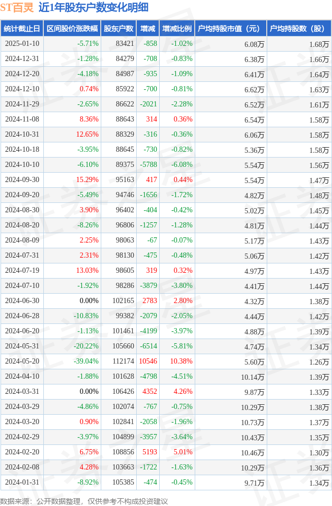332x506 pixels.
Task: Click the 数据来源 footer disclaimer text
Action: coord(84,501)
